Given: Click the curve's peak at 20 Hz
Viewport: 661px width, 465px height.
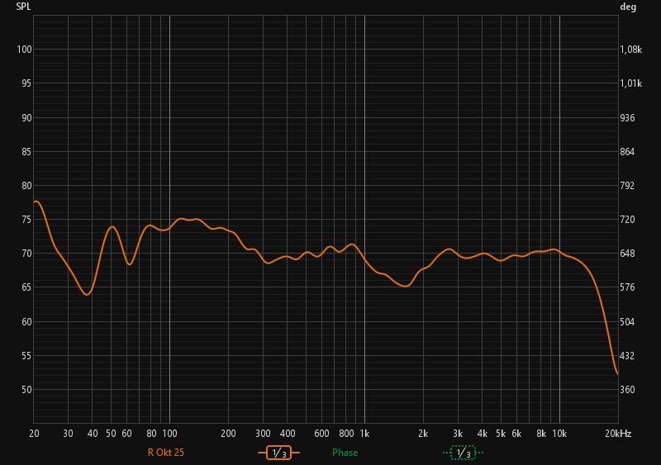Looking at the screenshot, I should tap(36, 202).
